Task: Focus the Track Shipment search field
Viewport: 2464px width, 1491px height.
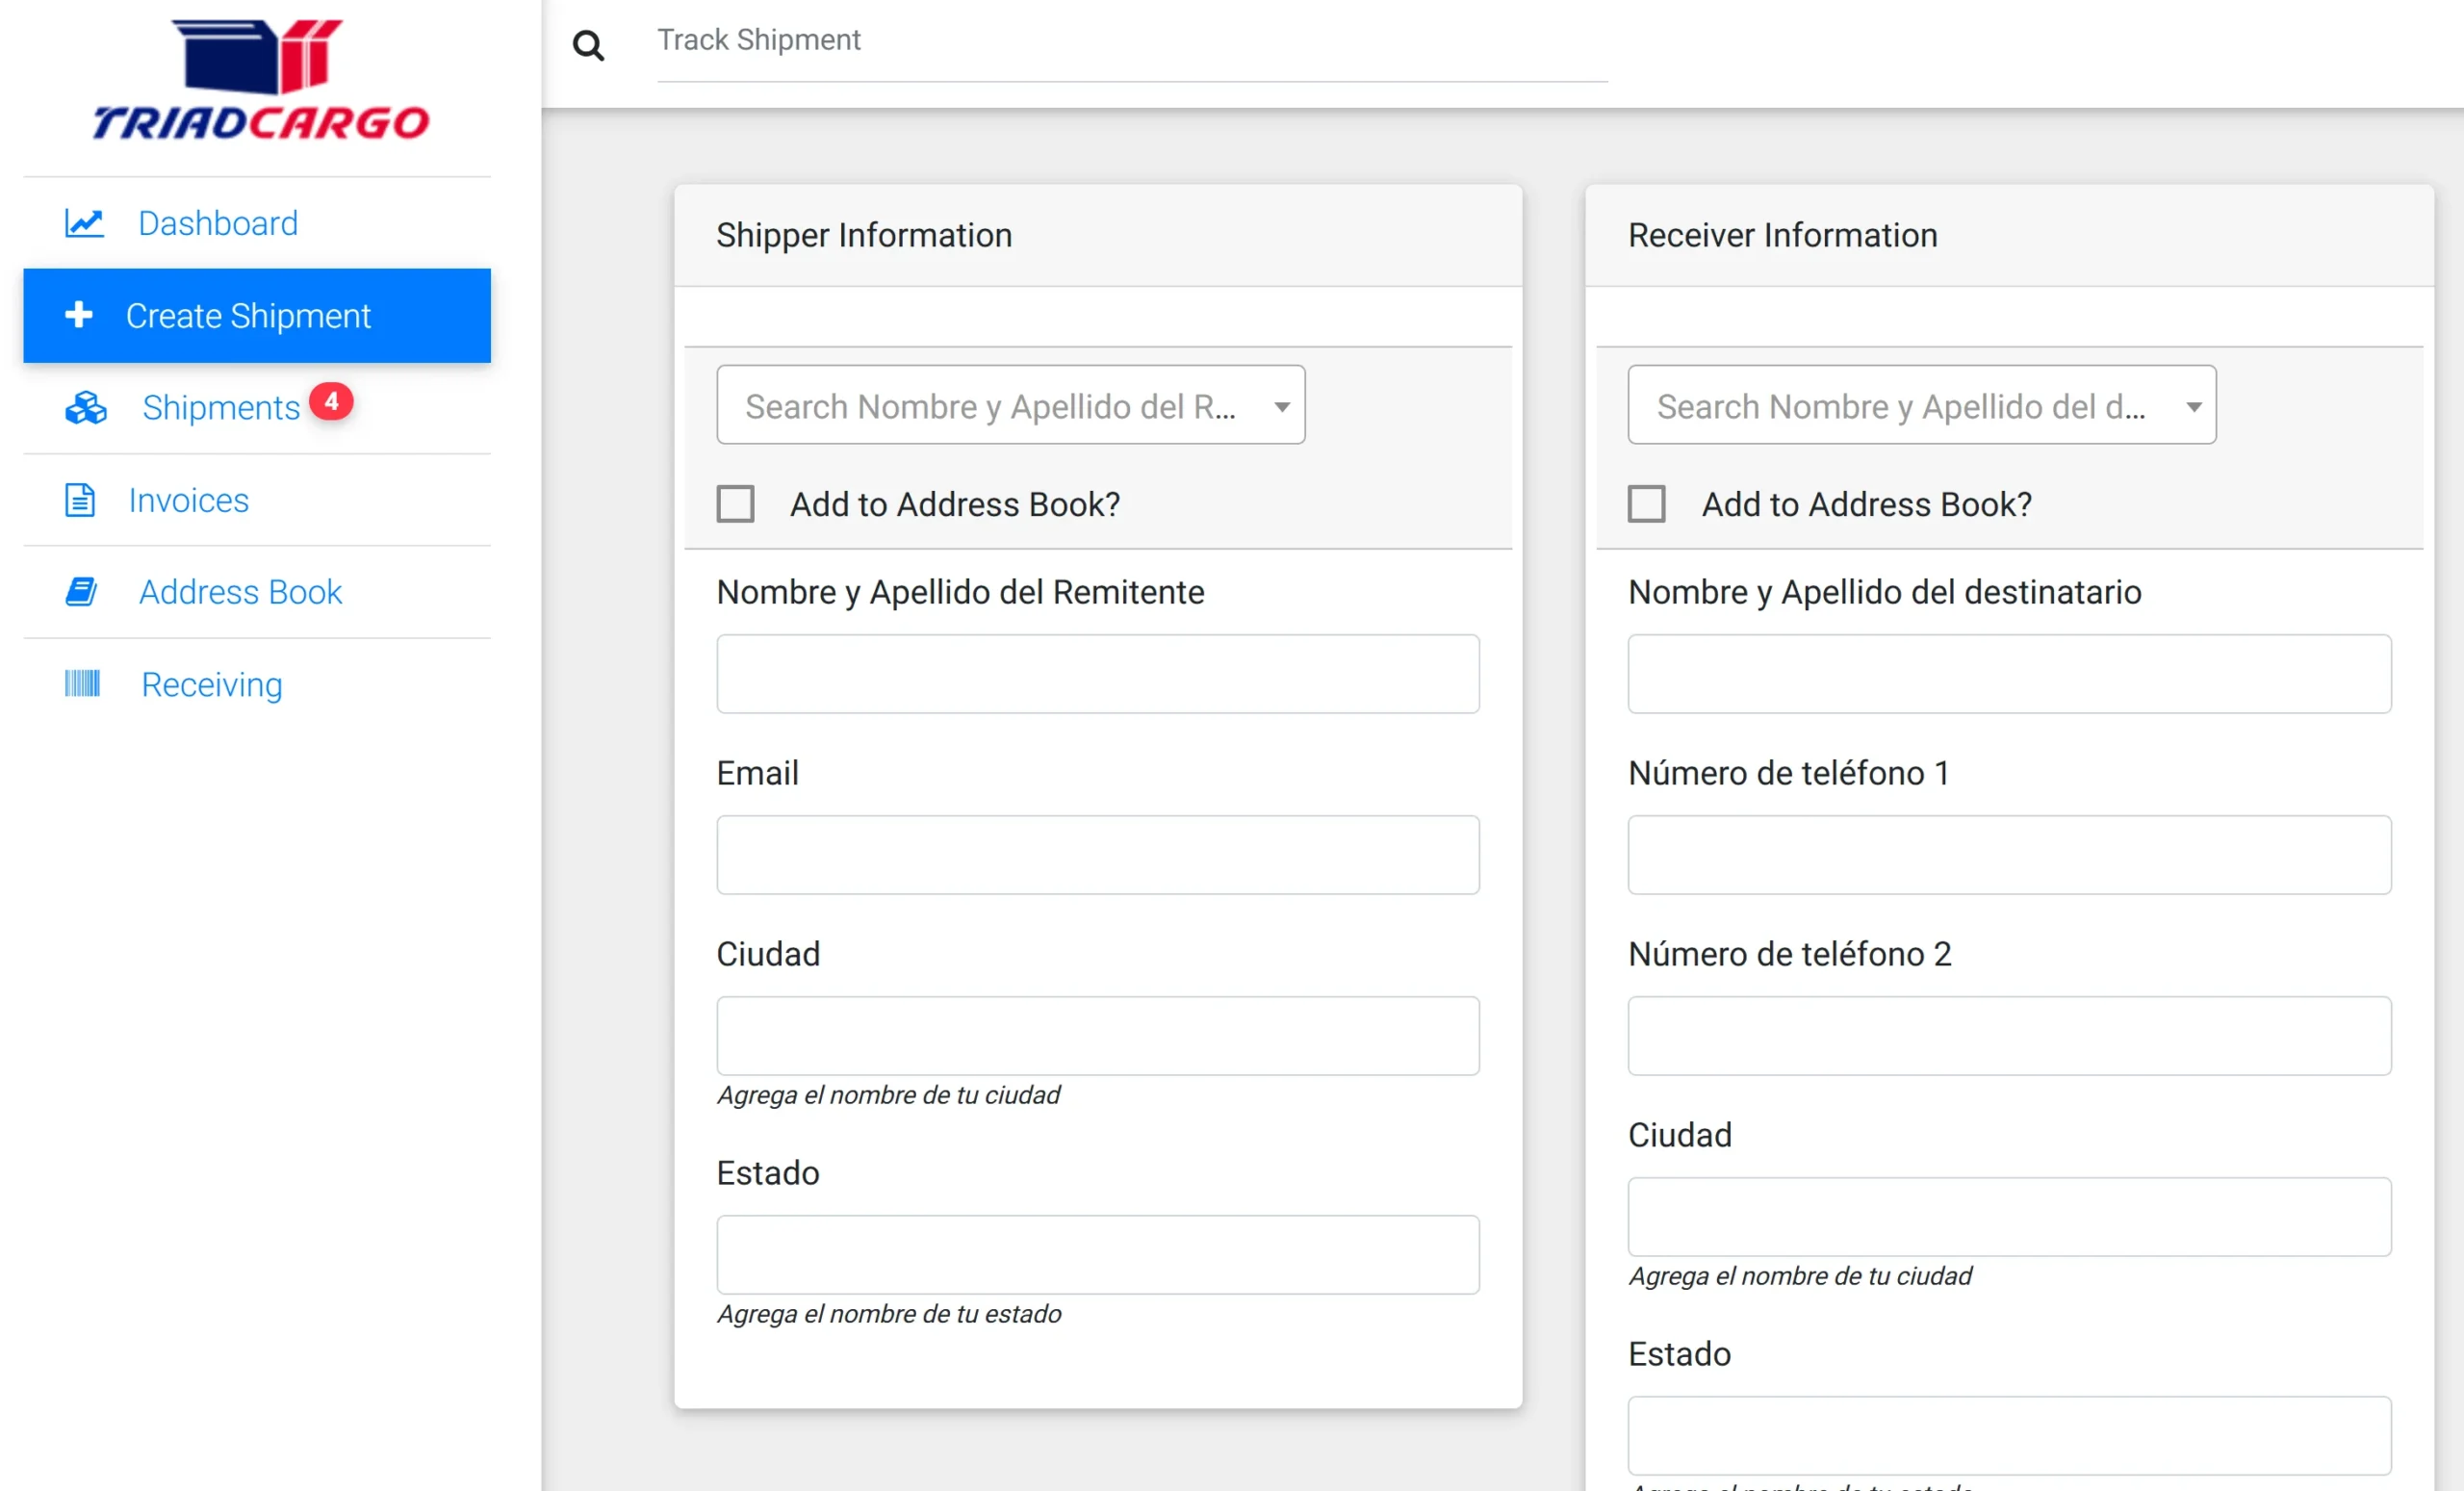Action: click(1131, 41)
